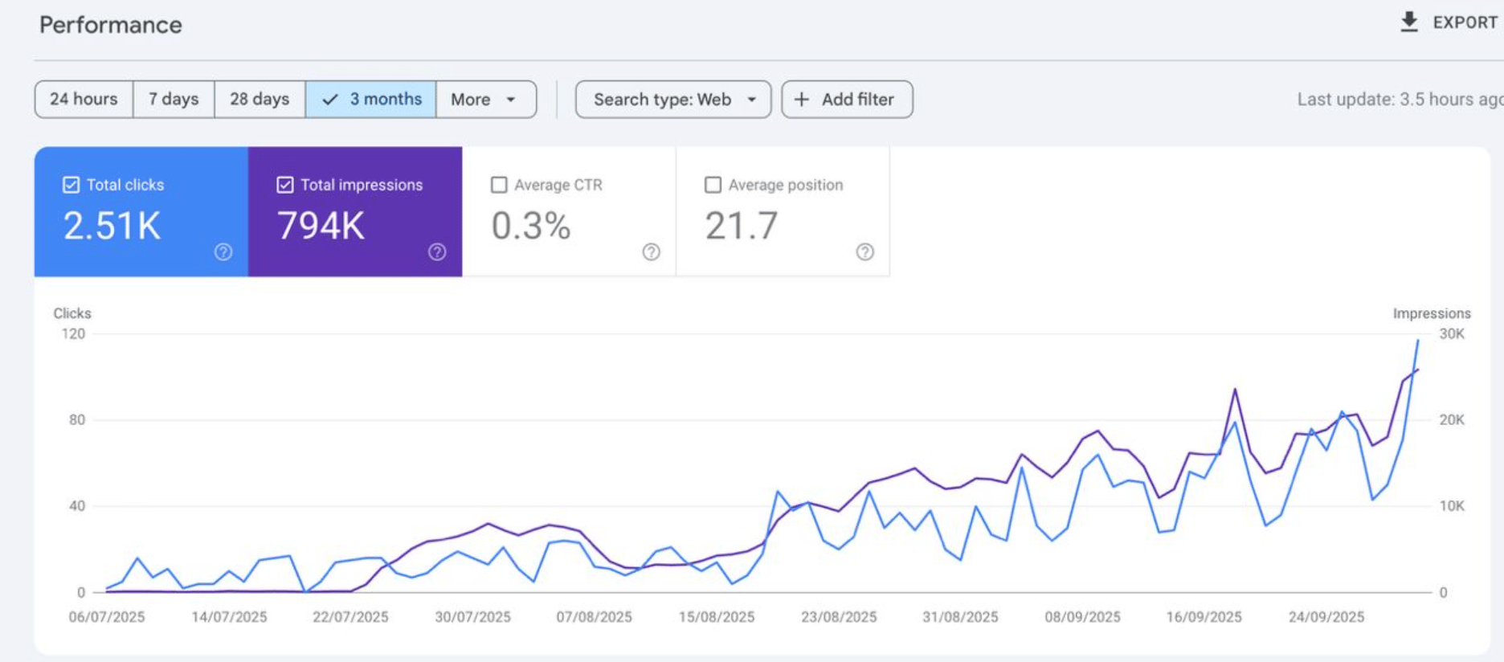Select the 7 days range tab

tap(174, 100)
